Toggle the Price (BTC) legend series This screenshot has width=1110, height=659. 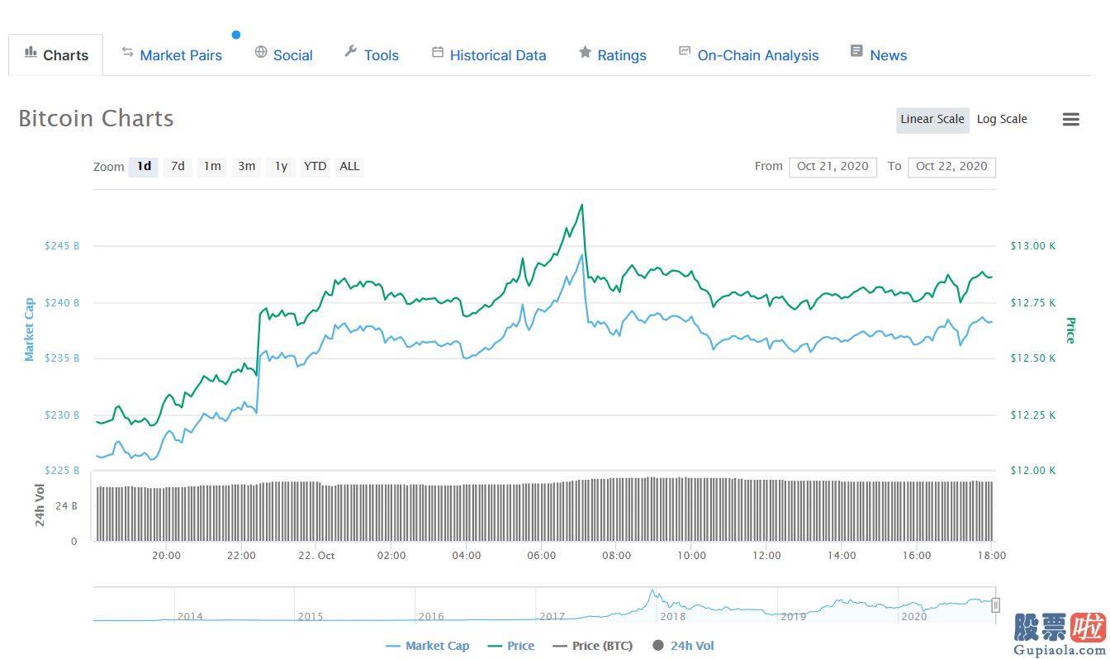click(593, 646)
